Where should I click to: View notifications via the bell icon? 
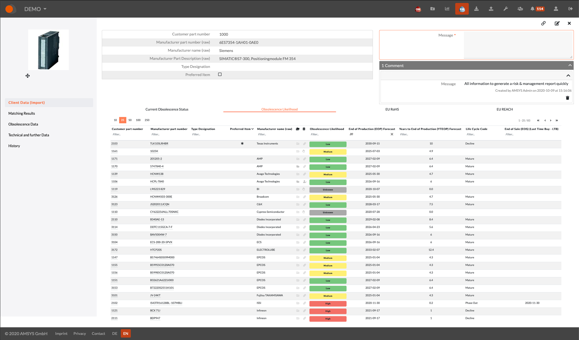coord(533,9)
